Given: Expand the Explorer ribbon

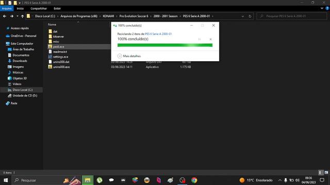Looking at the screenshot, I should (322, 8).
